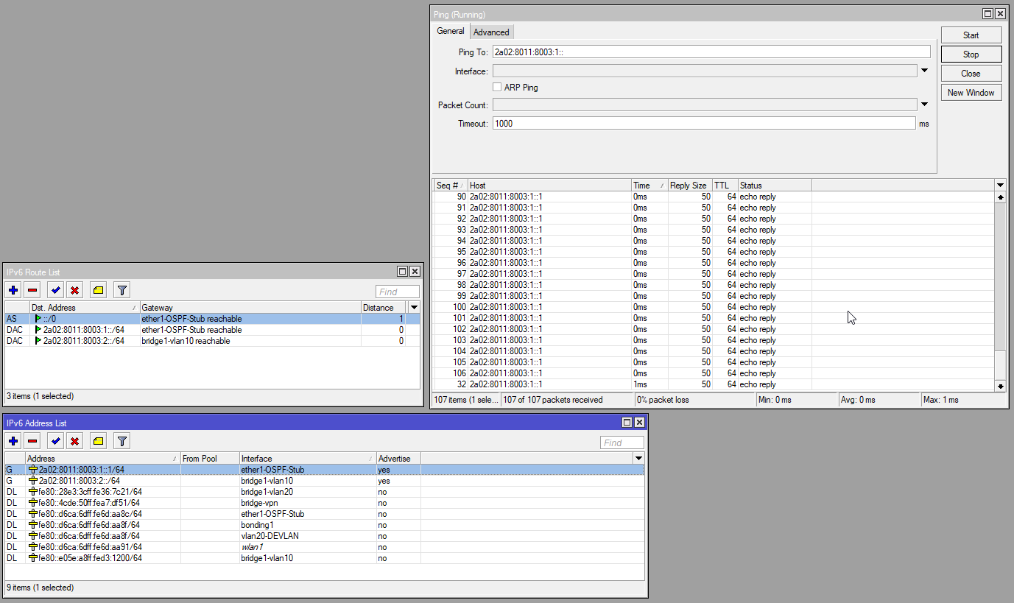Open the Packet Count dropdown
1014x603 pixels.
(x=924, y=104)
